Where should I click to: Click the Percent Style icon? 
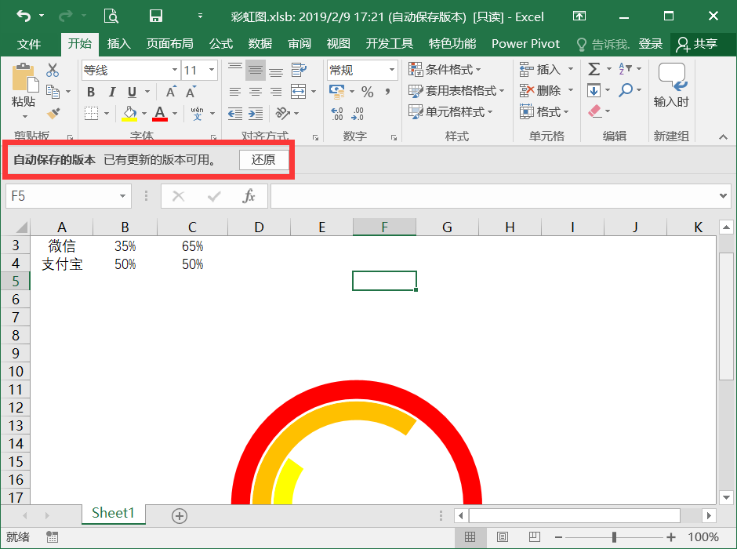(x=367, y=91)
